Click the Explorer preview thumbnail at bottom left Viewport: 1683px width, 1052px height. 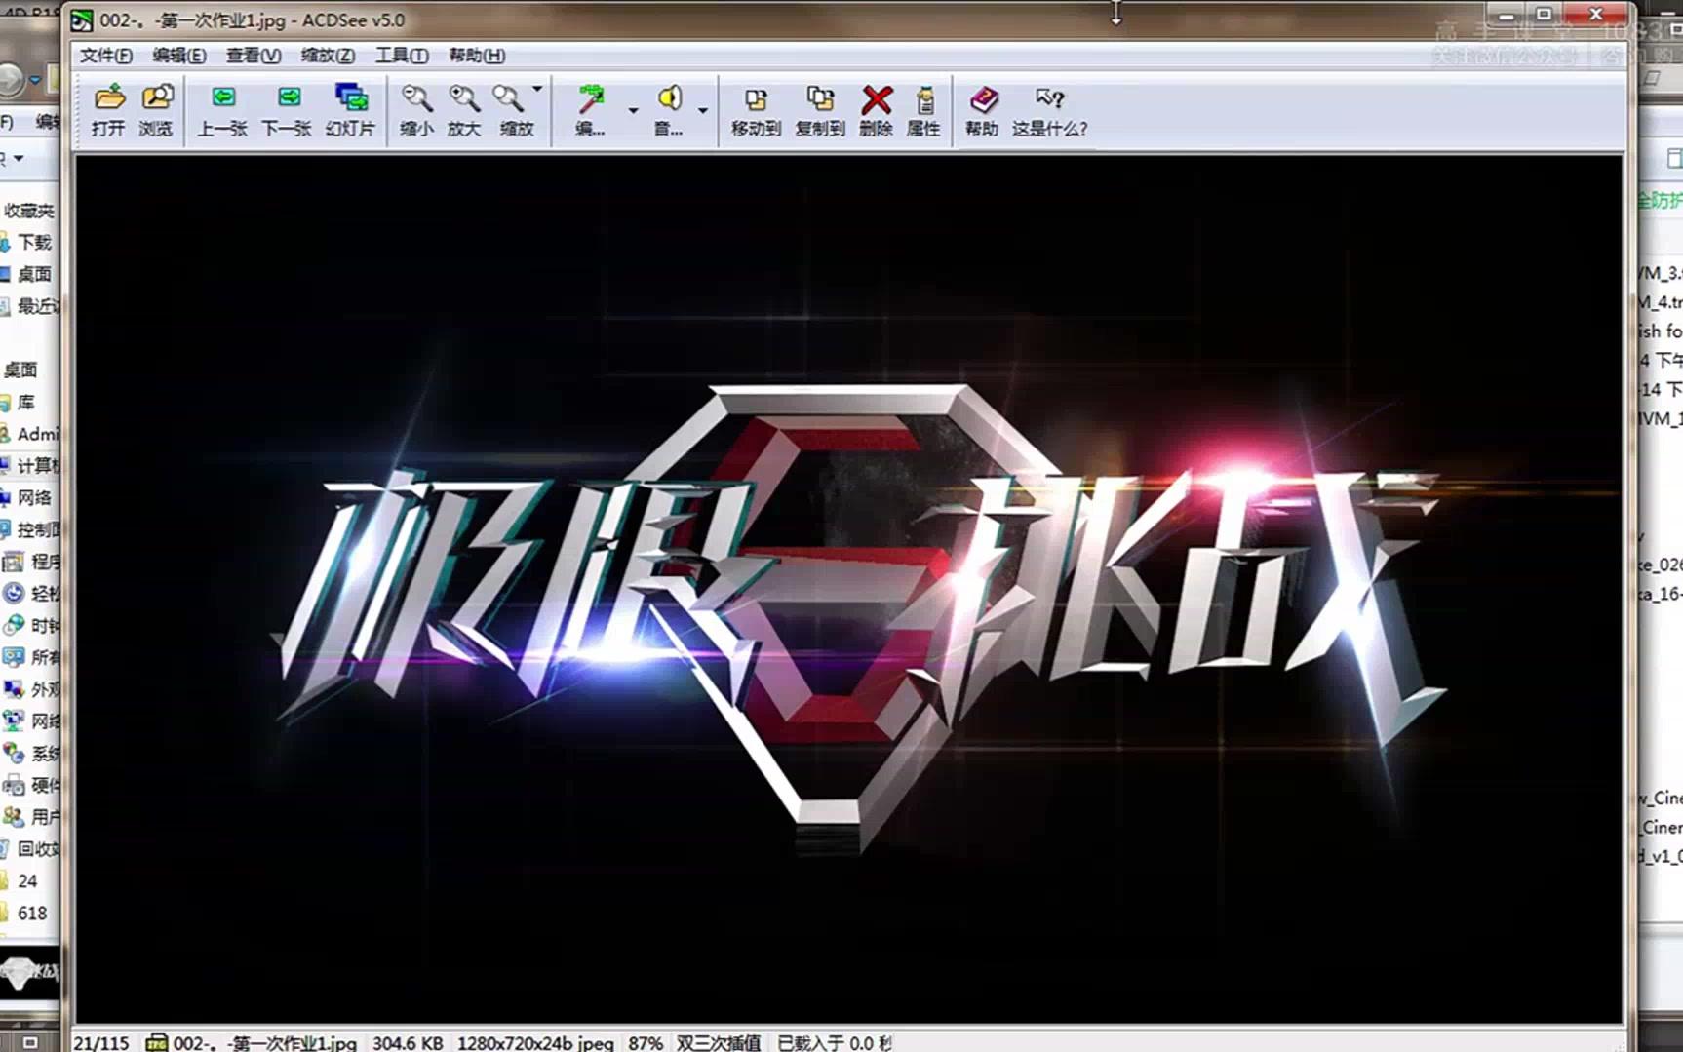click(29, 971)
